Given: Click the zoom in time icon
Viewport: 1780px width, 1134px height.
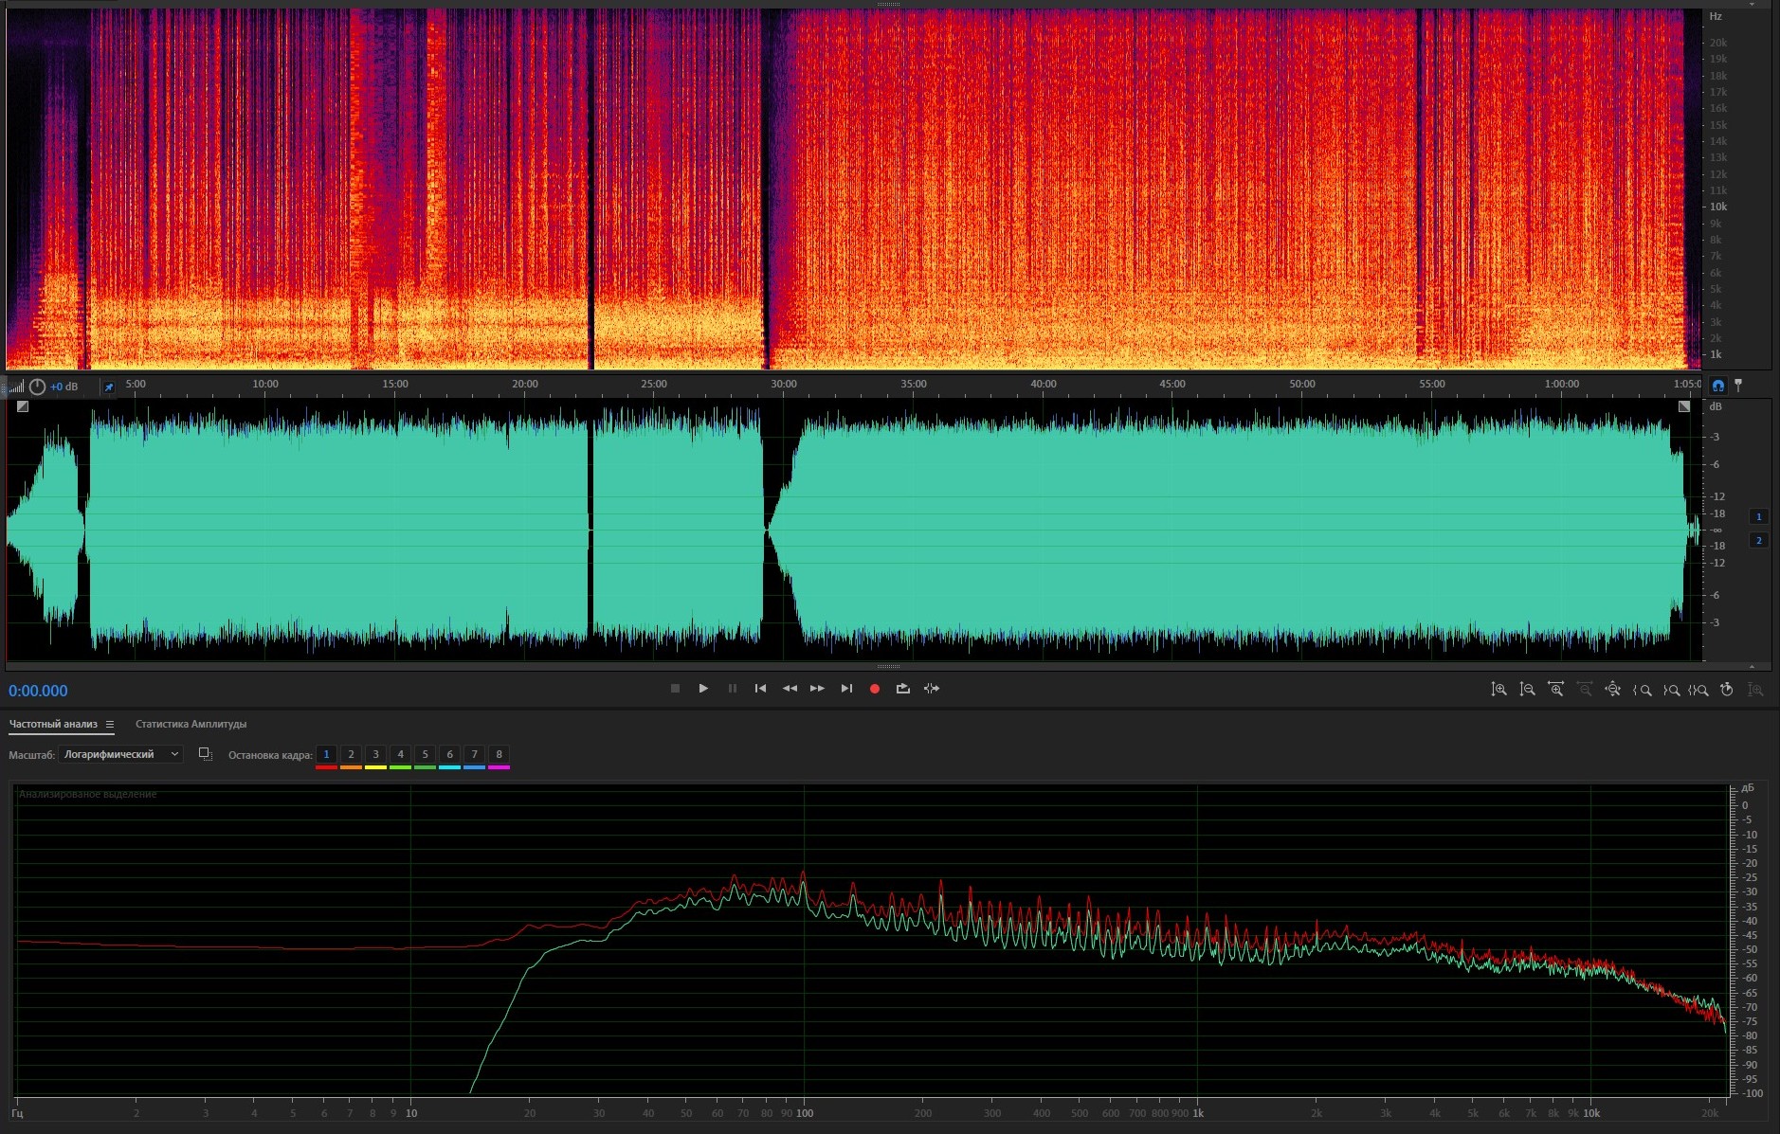Looking at the screenshot, I should [x=1555, y=690].
